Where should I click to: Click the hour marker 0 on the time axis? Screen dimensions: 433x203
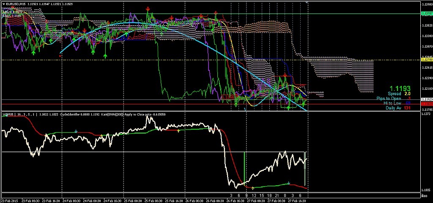[285, 195]
